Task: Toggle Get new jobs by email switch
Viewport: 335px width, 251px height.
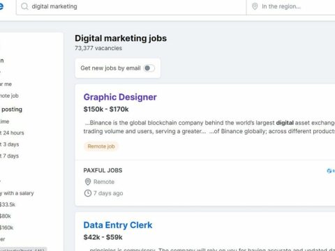Action: (149, 68)
